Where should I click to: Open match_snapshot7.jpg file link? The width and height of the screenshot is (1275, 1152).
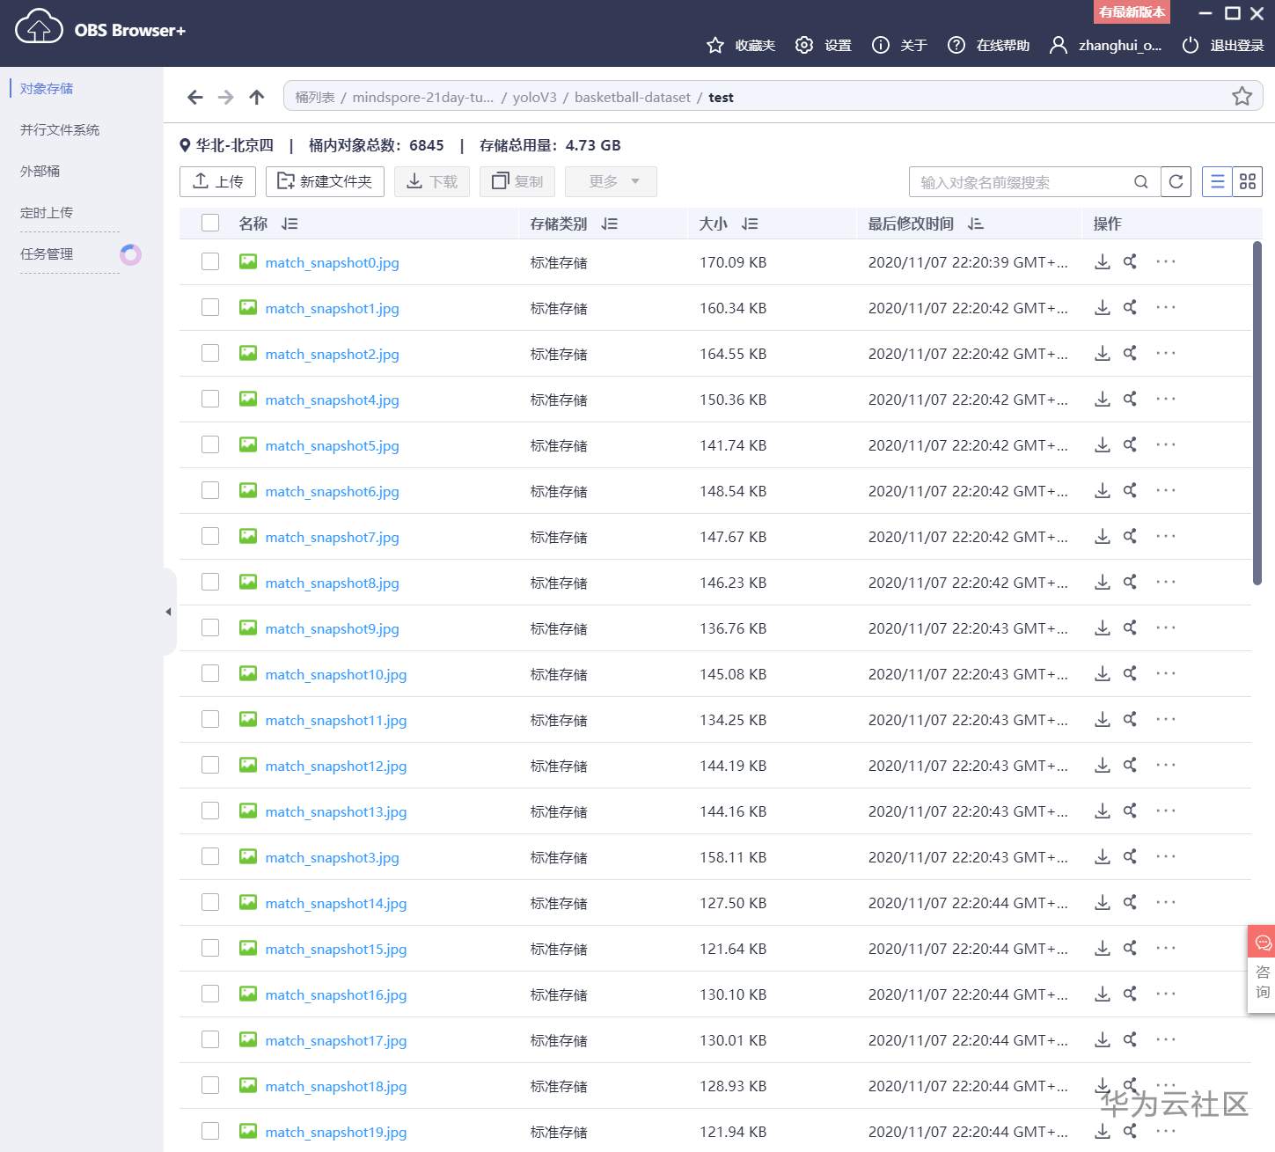(x=332, y=538)
